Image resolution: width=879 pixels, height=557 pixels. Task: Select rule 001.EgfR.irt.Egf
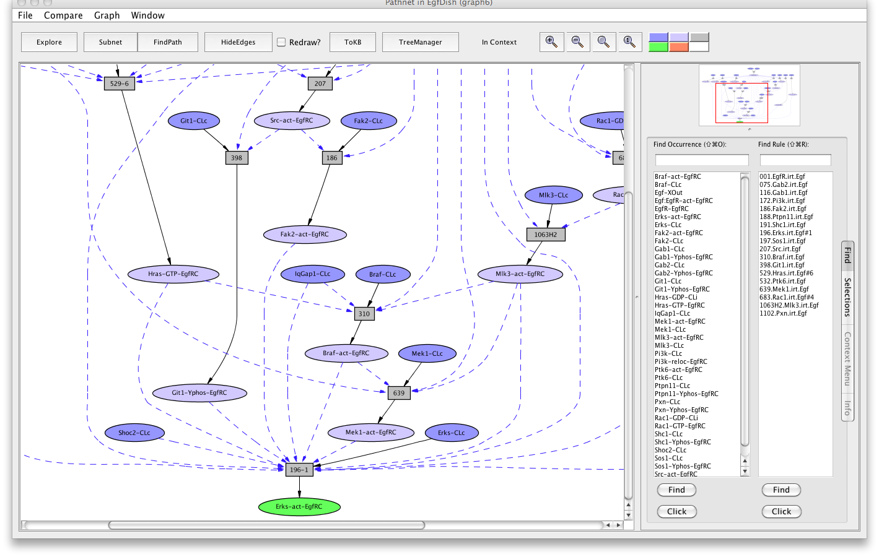pyautogui.click(x=782, y=176)
